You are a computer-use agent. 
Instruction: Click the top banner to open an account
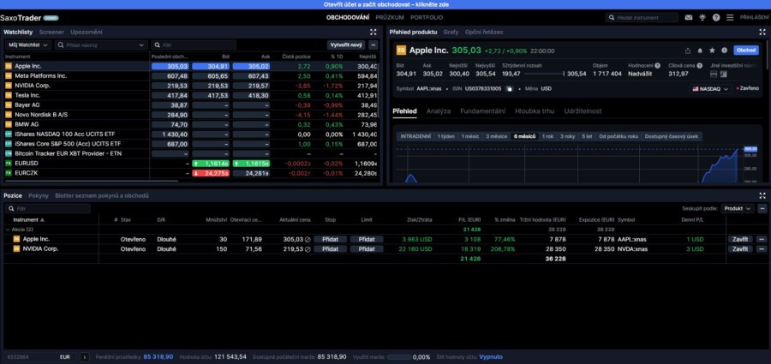[385, 4]
